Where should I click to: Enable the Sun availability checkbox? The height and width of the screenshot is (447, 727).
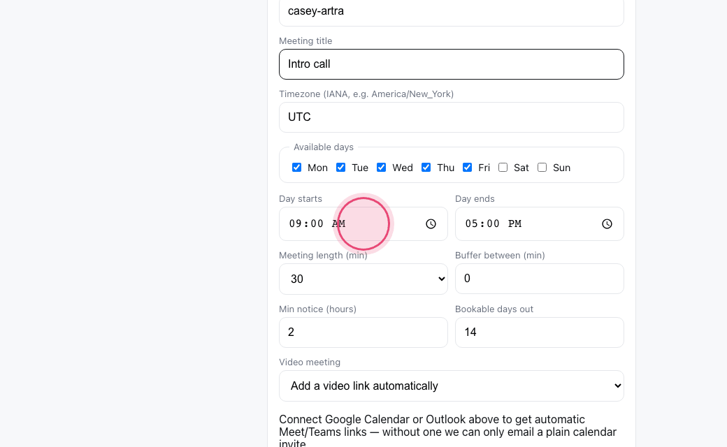(x=542, y=167)
